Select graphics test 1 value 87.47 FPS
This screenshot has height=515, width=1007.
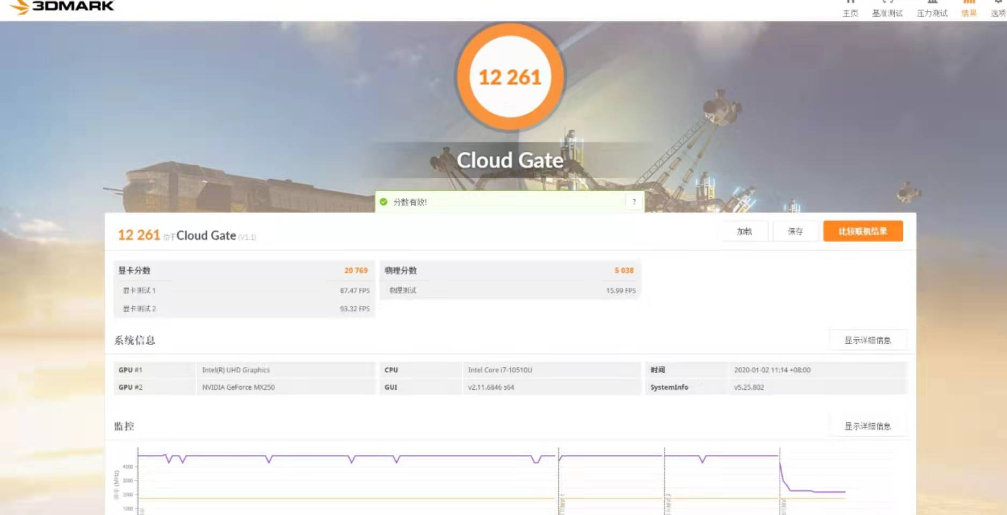pyautogui.click(x=354, y=291)
